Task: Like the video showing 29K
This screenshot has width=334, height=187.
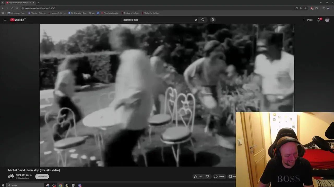Action: tap(198, 176)
